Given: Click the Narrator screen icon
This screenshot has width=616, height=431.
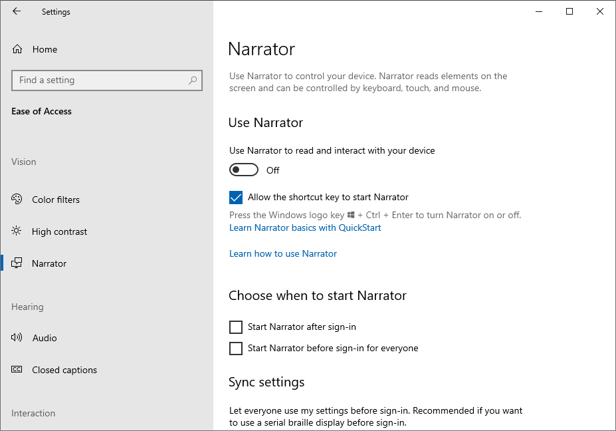Looking at the screenshot, I should [17, 263].
